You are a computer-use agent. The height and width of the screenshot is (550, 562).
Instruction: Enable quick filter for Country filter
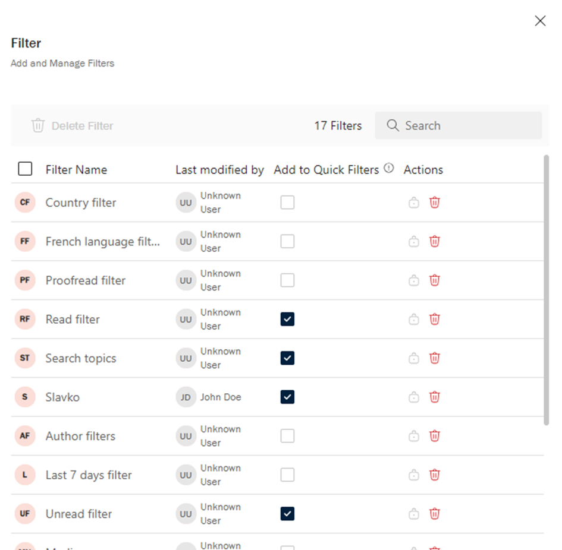click(x=287, y=203)
